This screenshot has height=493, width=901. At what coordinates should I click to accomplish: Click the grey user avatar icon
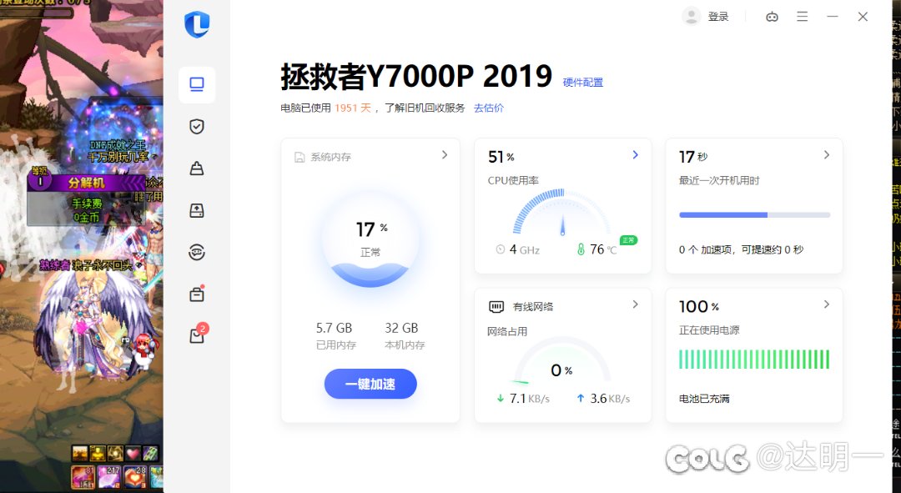692,17
